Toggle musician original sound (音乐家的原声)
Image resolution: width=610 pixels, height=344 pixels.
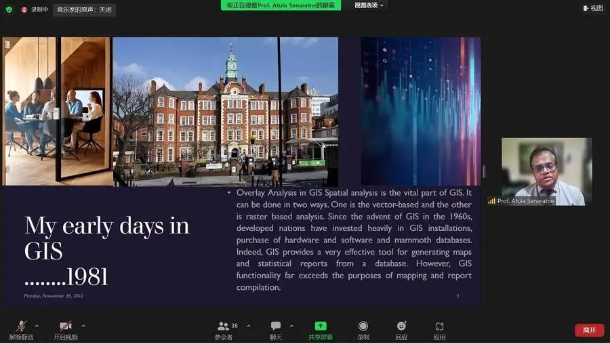[x=85, y=9]
